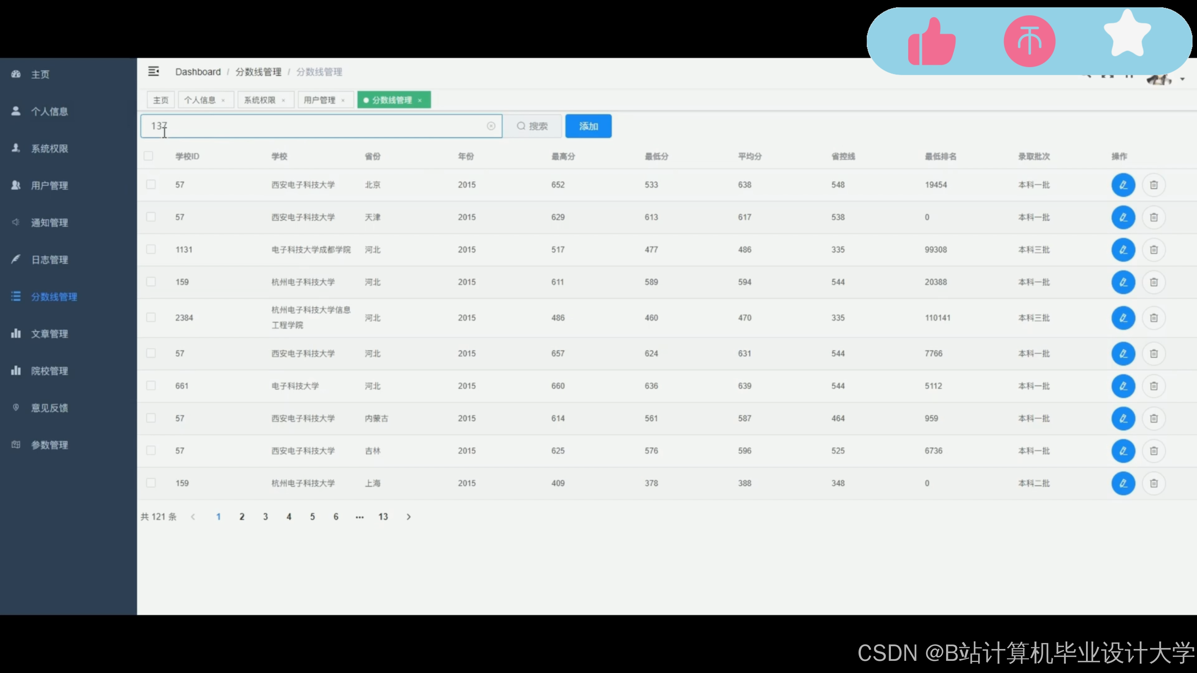Select the checkbox for the 2384 row
The image size is (1197, 673).
pos(151,318)
